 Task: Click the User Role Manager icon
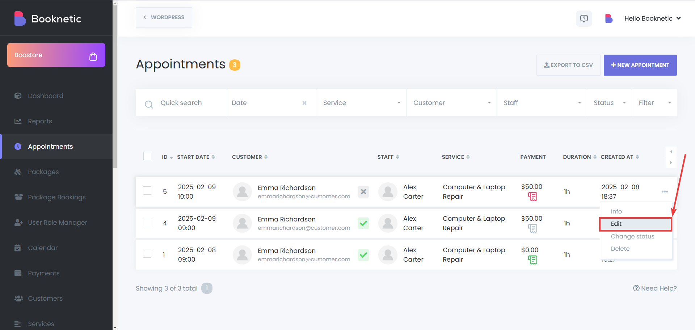18,223
